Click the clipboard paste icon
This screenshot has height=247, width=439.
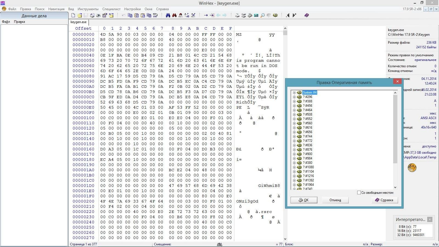(143, 15)
